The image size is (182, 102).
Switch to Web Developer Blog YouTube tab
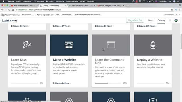click(24, 6)
